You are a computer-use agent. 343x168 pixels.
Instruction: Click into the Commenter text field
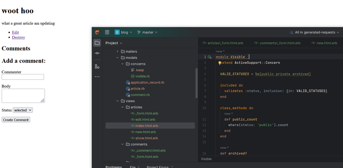(23, 77)
